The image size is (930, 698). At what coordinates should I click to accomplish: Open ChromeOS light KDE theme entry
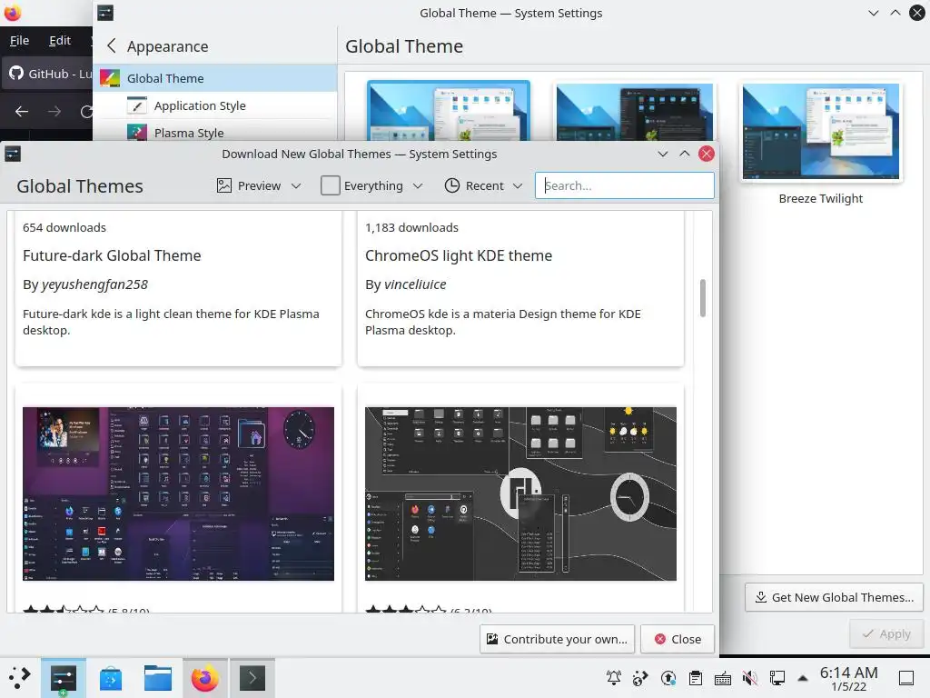[x=459, y=255]
